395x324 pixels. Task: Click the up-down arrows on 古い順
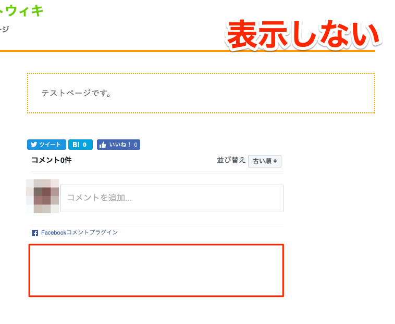coord(275,161)
